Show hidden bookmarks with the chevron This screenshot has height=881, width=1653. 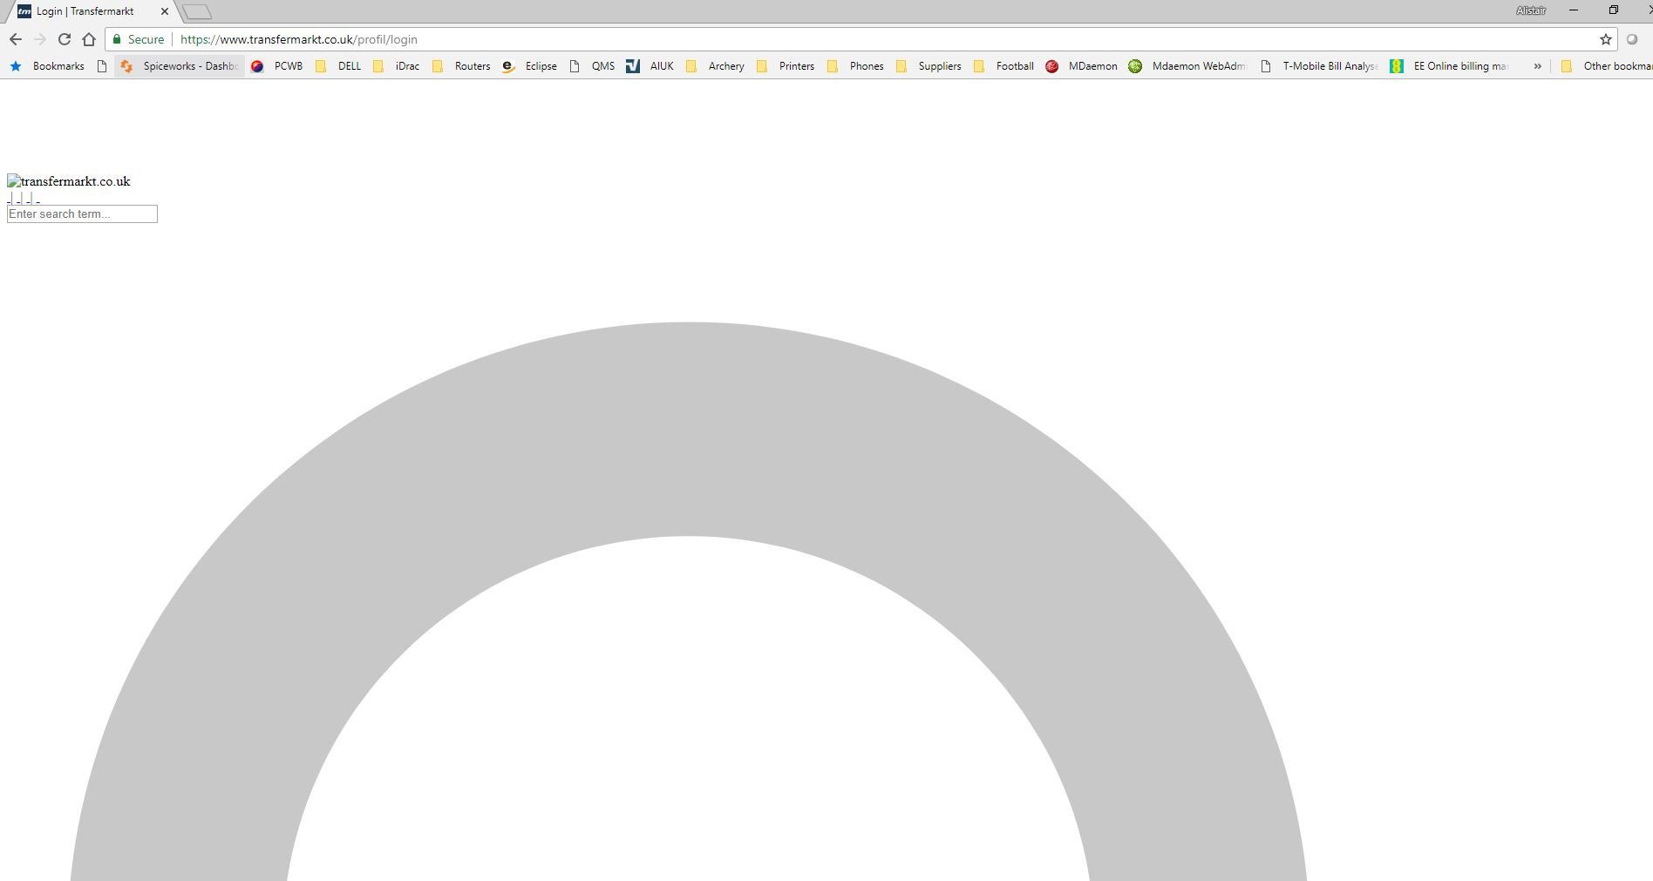1537,66
